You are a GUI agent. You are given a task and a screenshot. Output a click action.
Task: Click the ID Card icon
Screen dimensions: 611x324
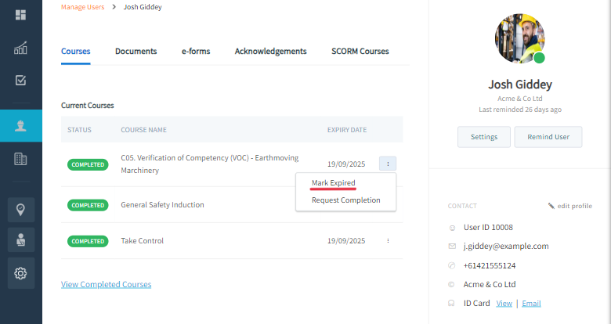pos(452,304)
